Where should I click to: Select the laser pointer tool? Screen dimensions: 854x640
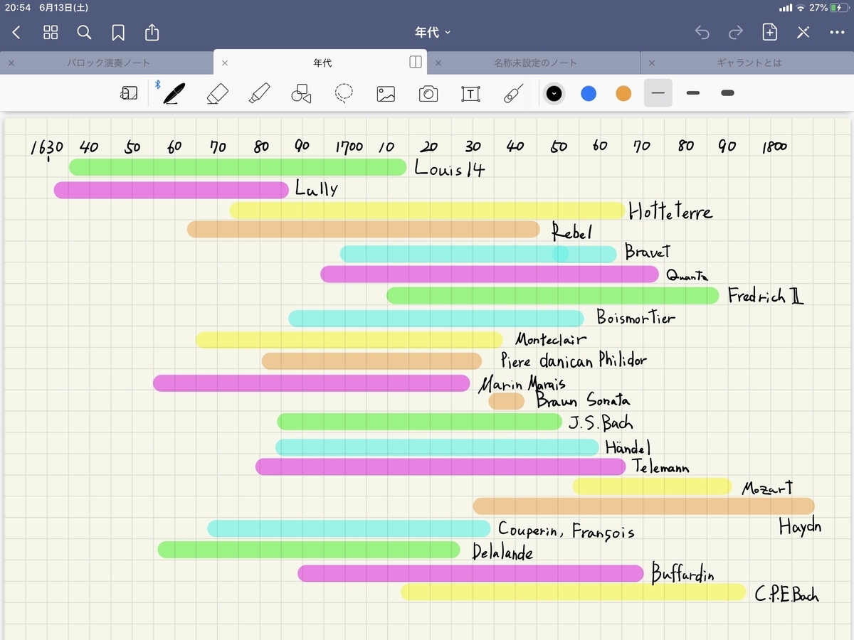point(513,93)
